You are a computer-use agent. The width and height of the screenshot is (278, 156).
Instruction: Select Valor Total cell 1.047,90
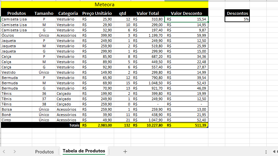[148, 120]
